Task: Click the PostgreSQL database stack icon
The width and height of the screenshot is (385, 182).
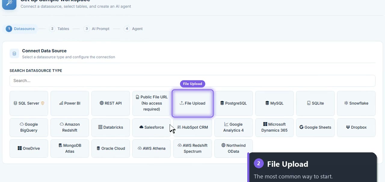Action: pos(222,103)
